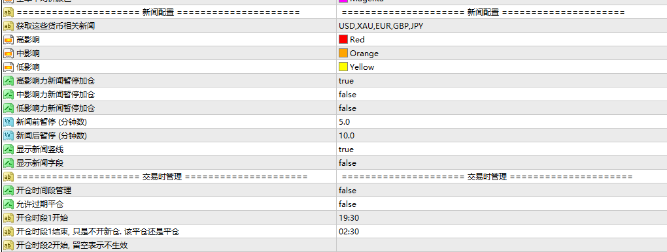
Task: Click the color icon beside 中影响
Action: click(x=9, y=53)
